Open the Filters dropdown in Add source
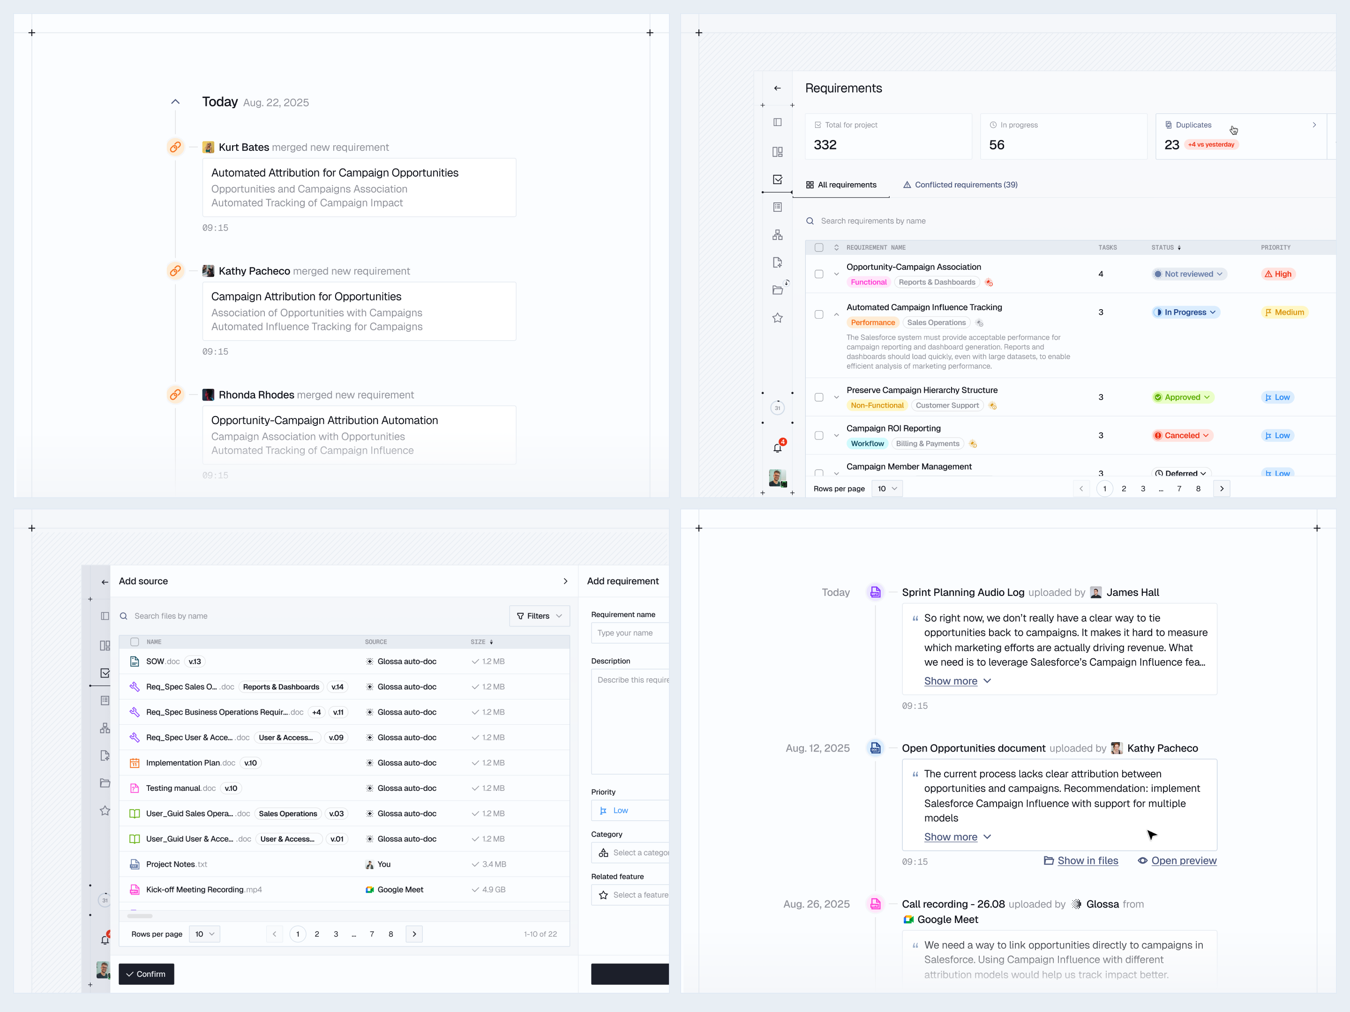The width and height of the screenshot is (1350, 1012). 540,616
